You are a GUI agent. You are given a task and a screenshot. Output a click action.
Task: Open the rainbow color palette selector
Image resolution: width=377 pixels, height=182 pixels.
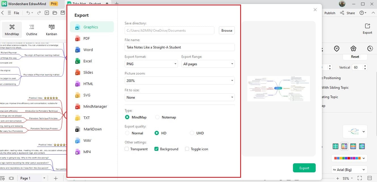tap(349, 158)
